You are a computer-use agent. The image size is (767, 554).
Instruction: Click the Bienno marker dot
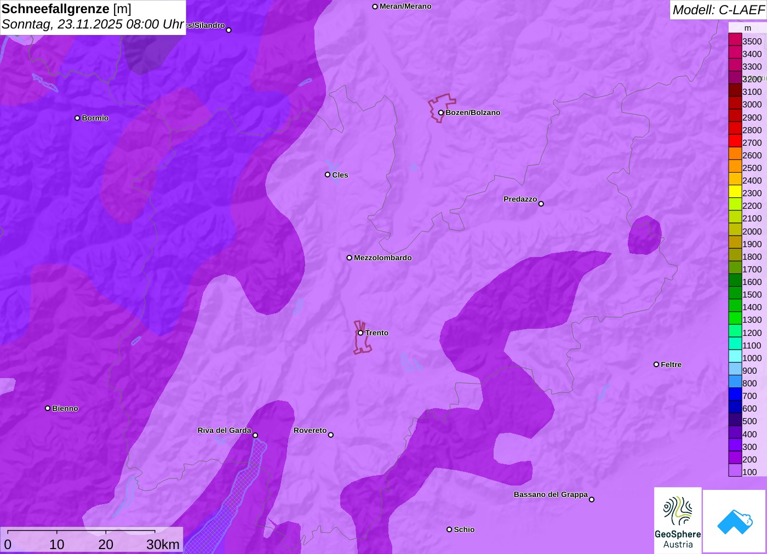[48, 408]
